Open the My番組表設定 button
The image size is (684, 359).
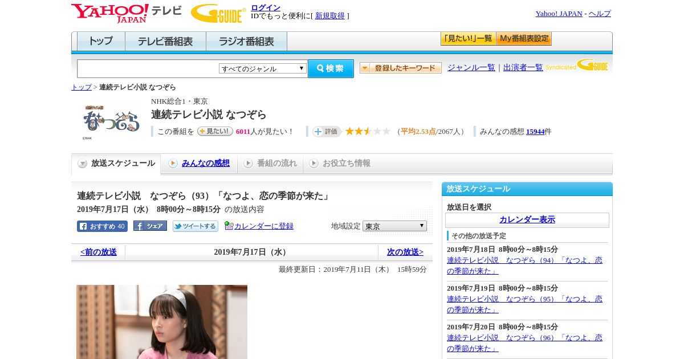coord(524,39)
